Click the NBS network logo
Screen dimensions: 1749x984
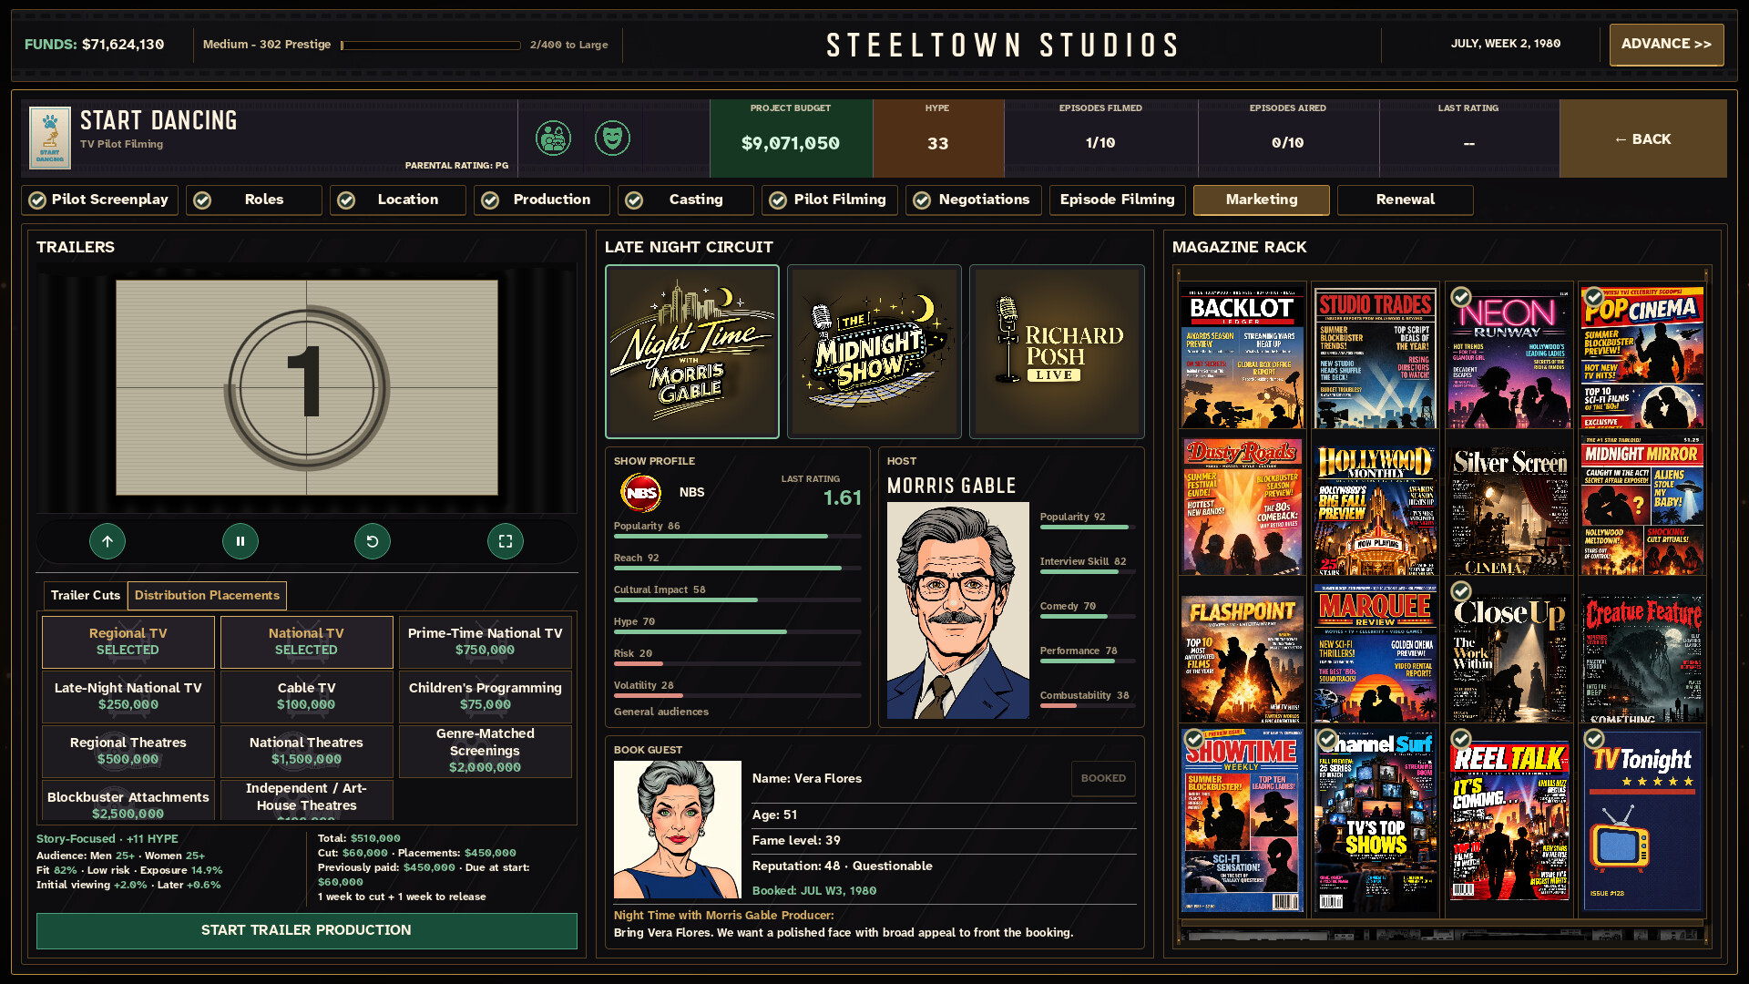[641, 493]
